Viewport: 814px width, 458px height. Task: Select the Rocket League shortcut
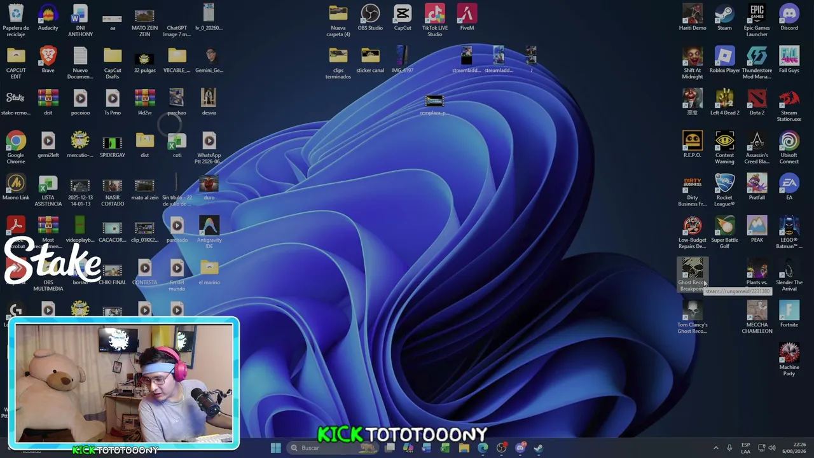724,190
